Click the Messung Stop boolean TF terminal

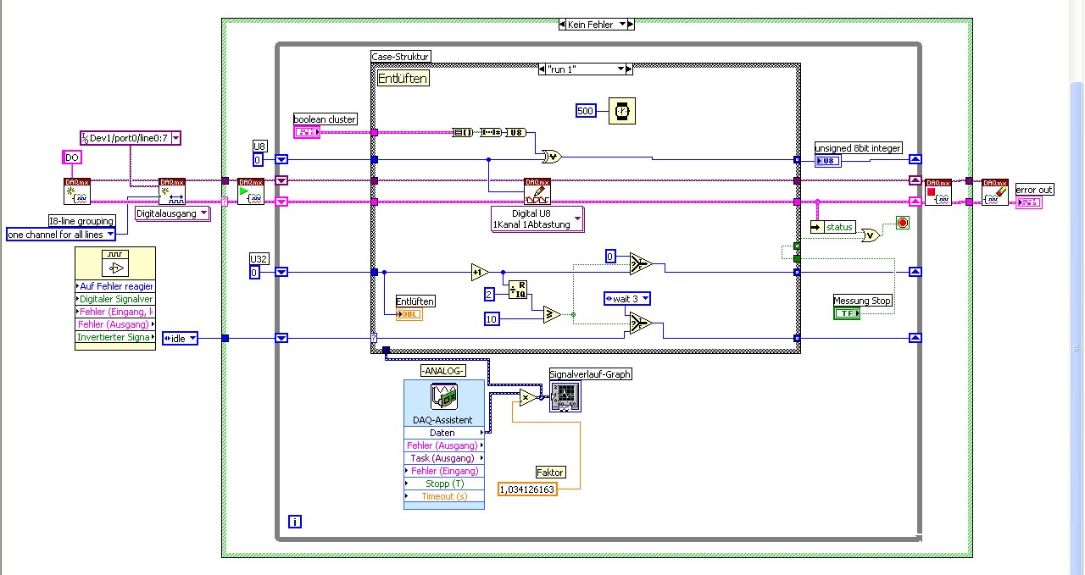(847, 312)
